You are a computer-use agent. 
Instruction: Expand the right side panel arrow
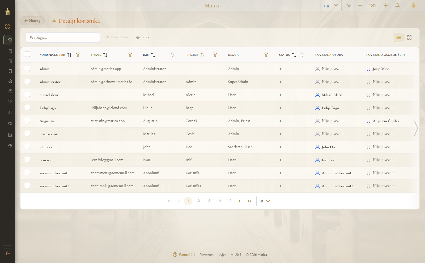416,128
